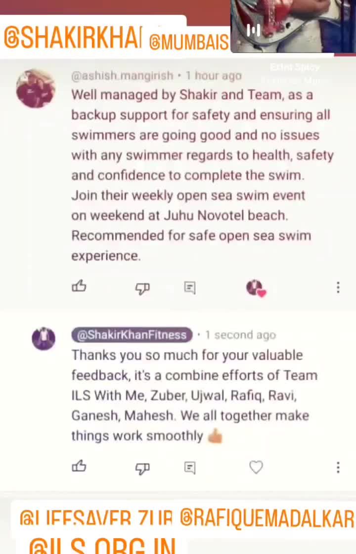
Task: Open more options for ShakirKhanFitness reply
Action: [x=338, y=467]
